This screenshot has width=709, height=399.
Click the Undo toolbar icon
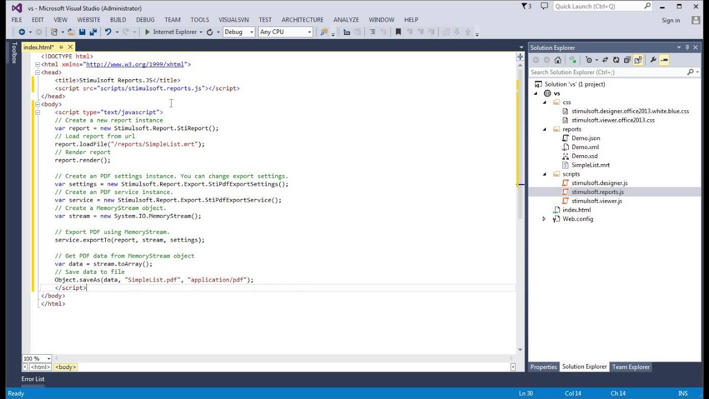point(108,32)
